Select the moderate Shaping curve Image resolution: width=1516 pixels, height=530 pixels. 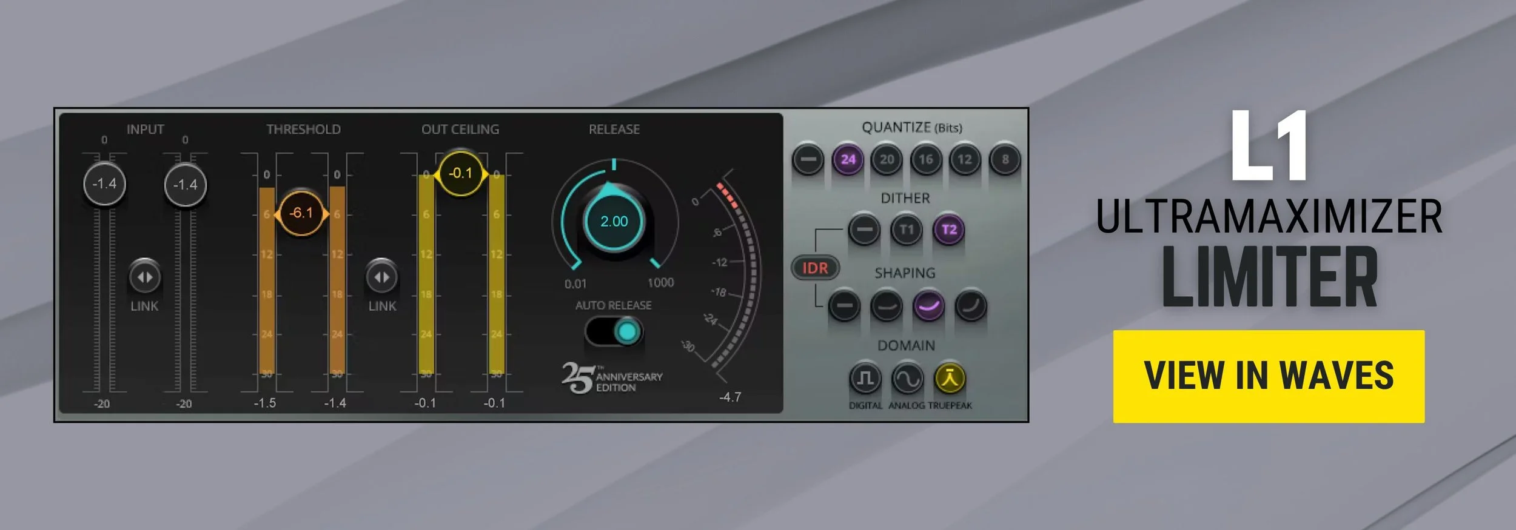tap(887, 306)
